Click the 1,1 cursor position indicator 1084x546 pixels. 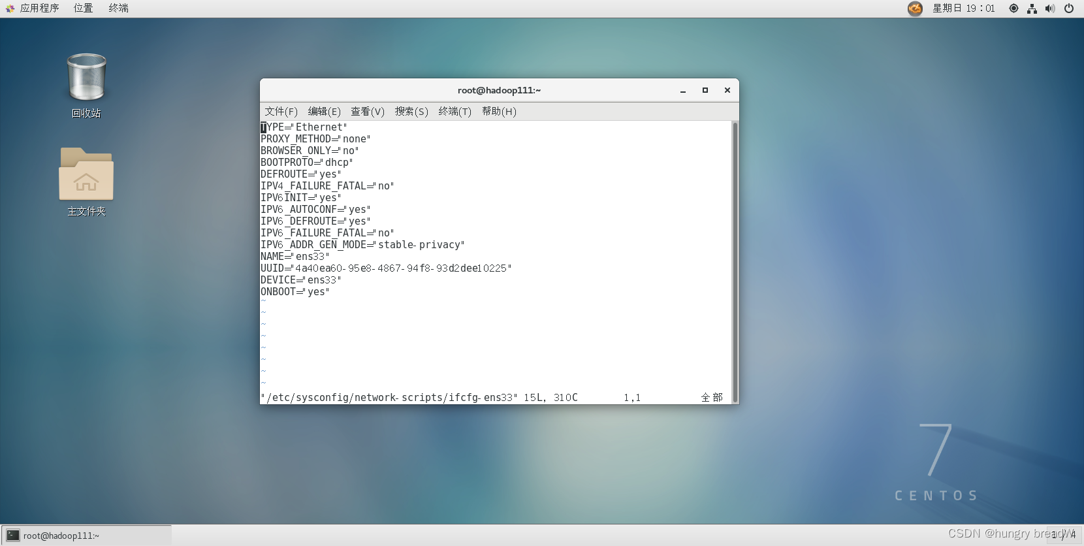coord(632,398)
